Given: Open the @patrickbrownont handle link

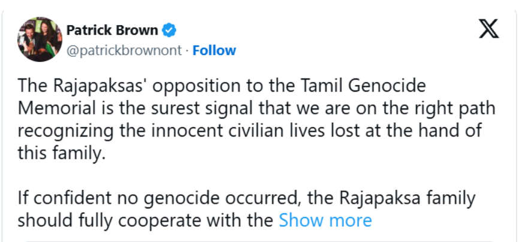Looking at the screenshot, I should coord(125,50).
